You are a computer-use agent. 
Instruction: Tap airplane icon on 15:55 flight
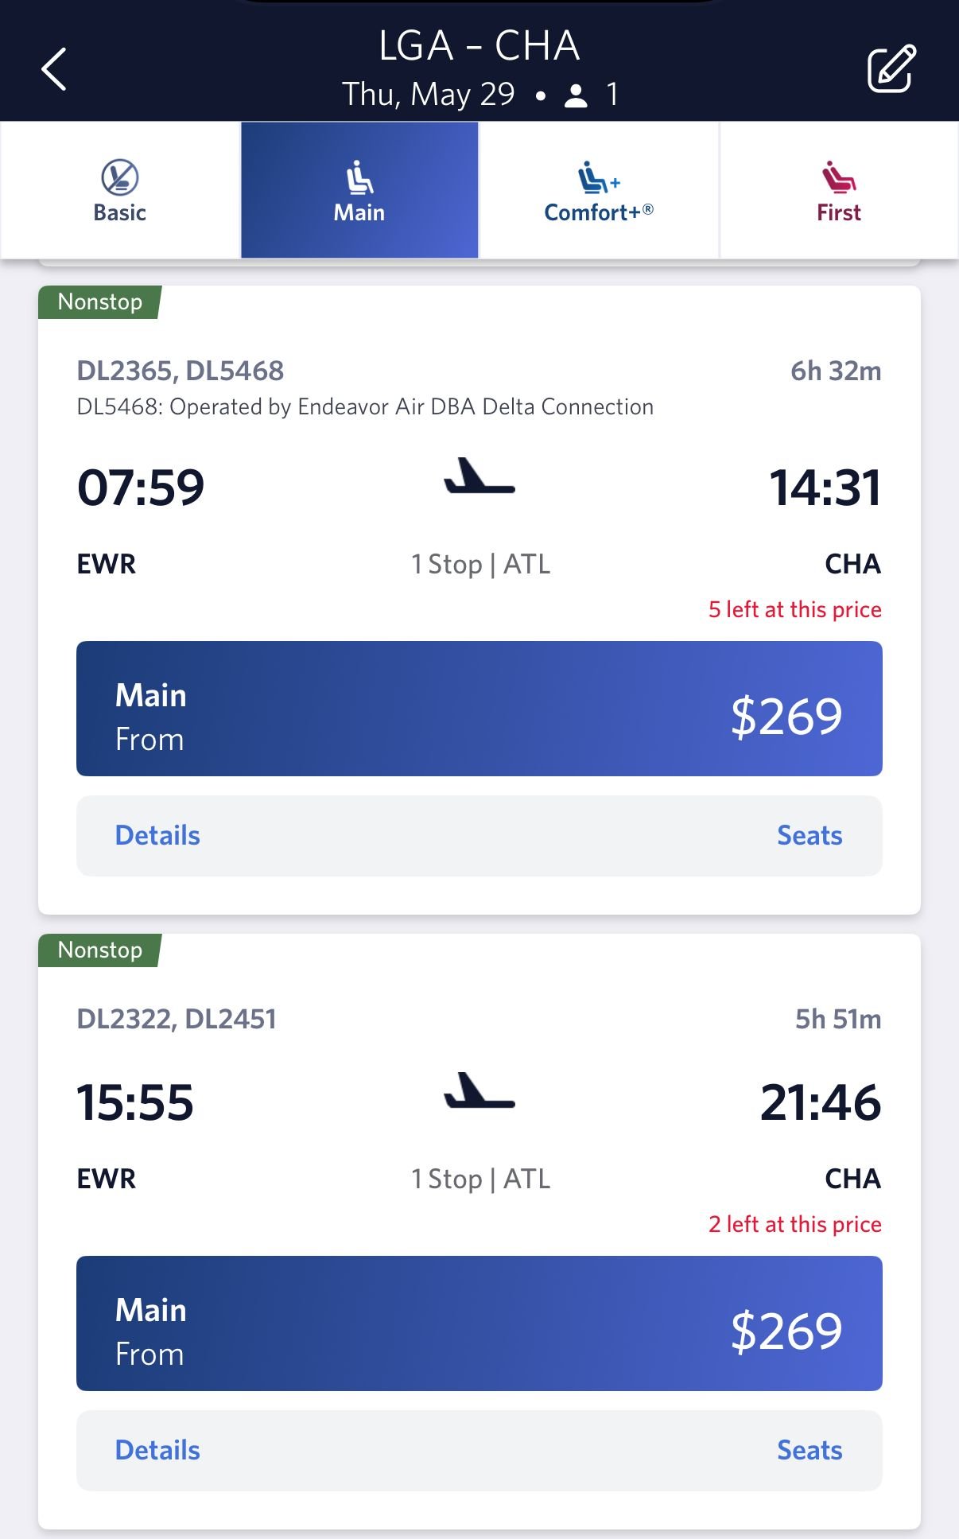point(479,1092)
